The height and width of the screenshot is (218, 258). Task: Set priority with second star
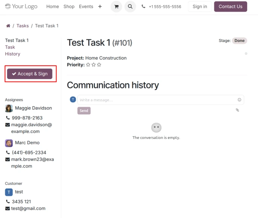93,65
